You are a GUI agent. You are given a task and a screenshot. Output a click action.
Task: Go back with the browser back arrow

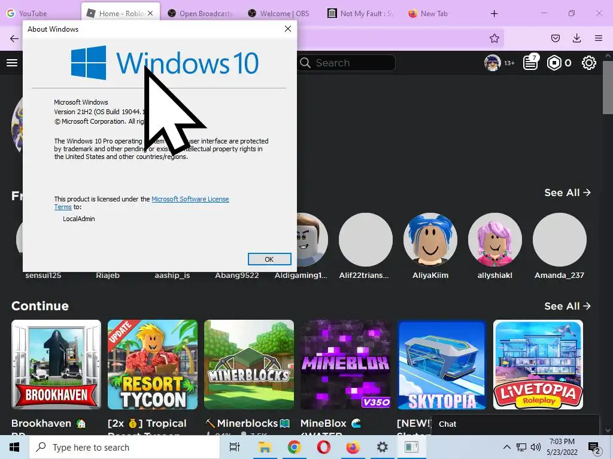click(14, 38)
